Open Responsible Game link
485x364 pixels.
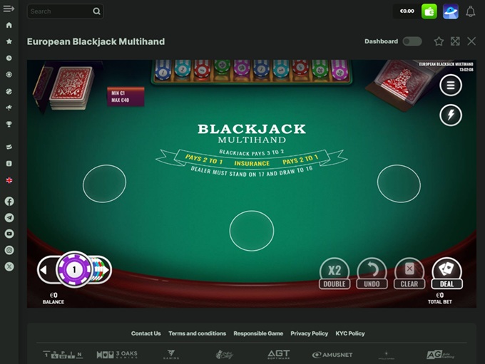pos(258,333)
